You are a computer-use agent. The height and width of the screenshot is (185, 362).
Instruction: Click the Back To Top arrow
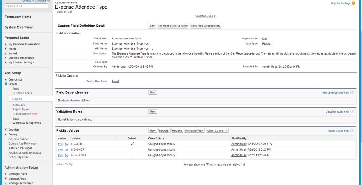point(57,164)
